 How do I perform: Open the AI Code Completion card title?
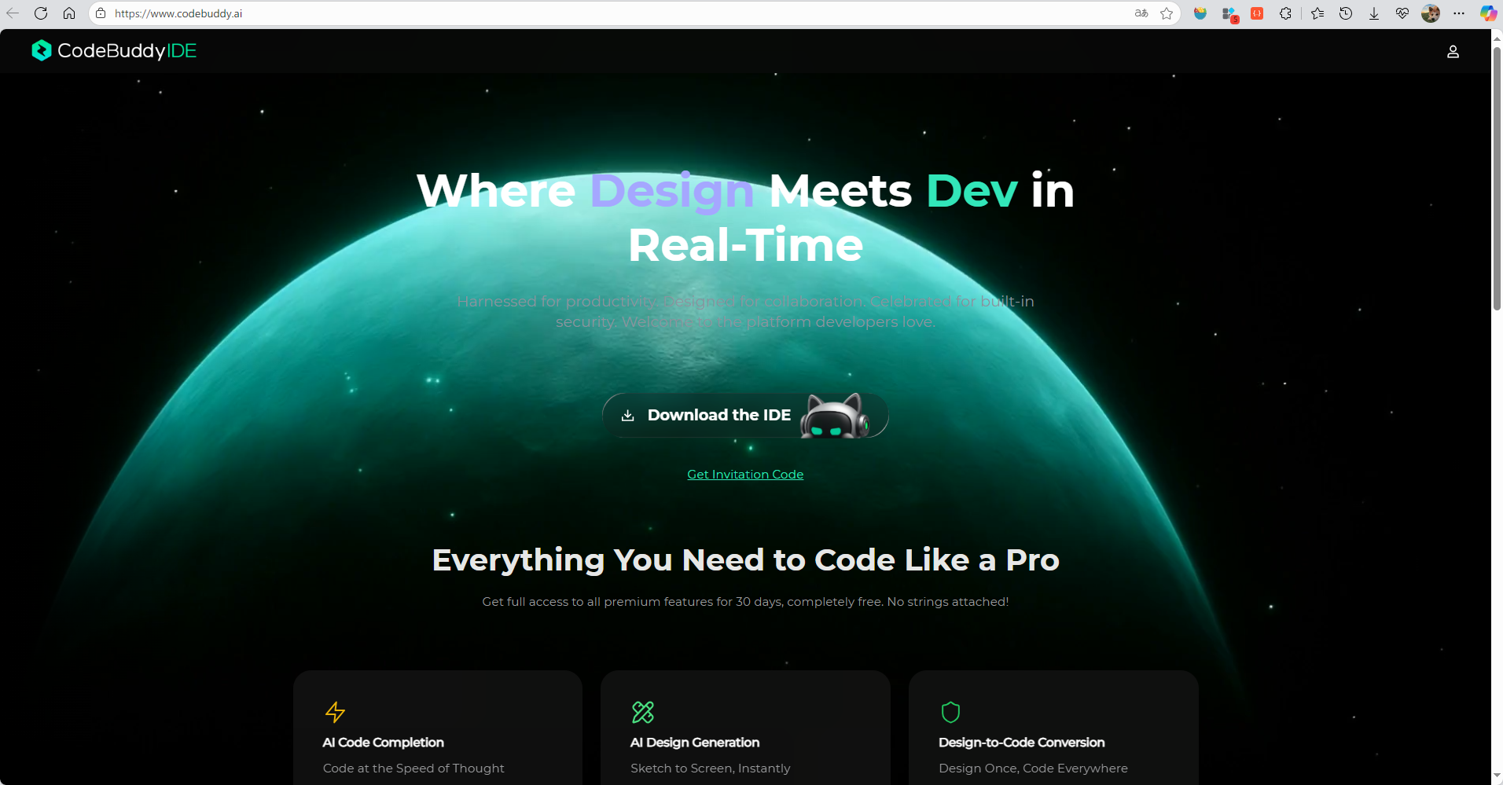point(384,743)
